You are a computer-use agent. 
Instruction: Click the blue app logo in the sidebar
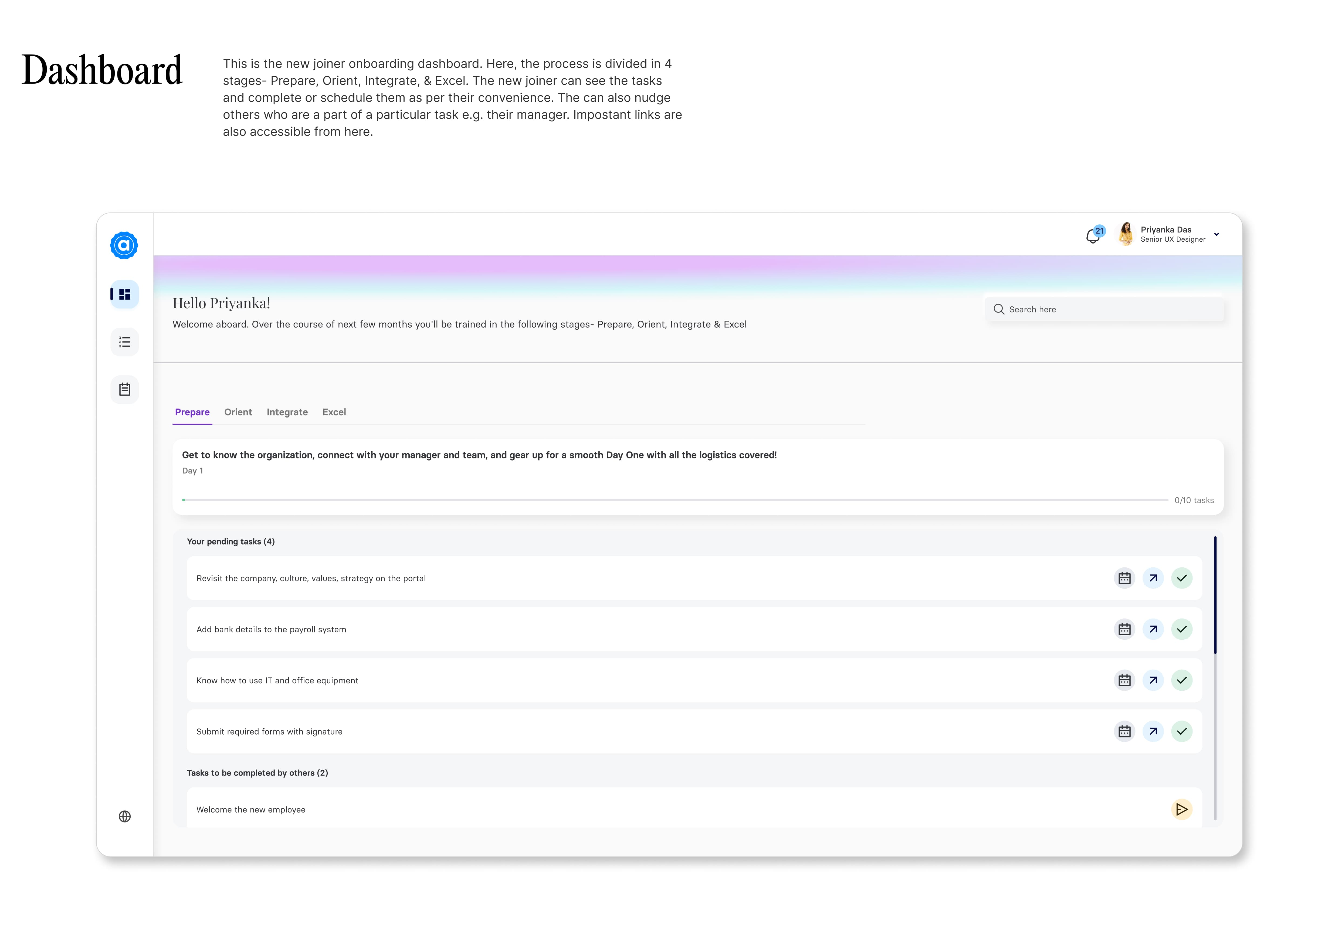pos(124,245)
